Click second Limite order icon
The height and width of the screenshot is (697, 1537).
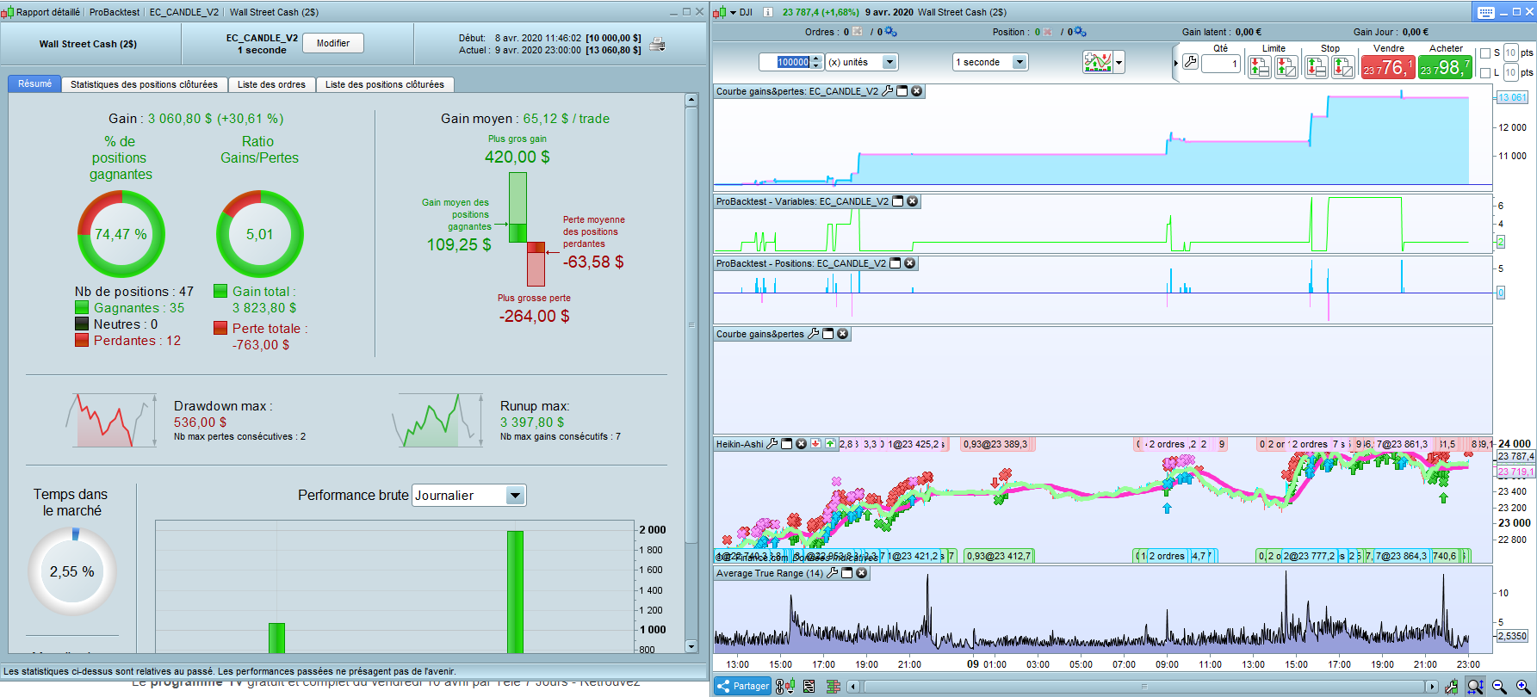[1286, 66]
